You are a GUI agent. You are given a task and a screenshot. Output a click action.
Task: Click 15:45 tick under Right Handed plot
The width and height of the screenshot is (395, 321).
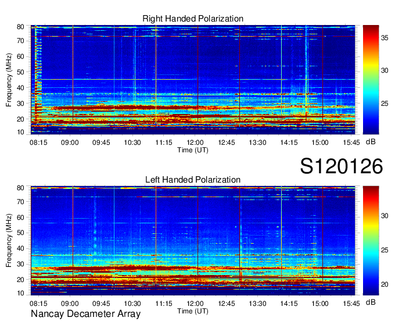click(351, 142)
